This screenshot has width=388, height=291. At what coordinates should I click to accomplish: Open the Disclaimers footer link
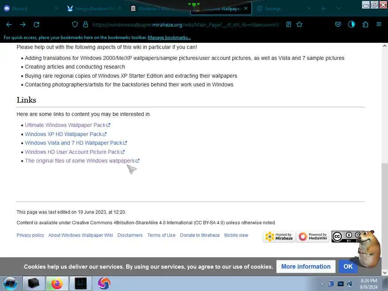tap(130, 235)
